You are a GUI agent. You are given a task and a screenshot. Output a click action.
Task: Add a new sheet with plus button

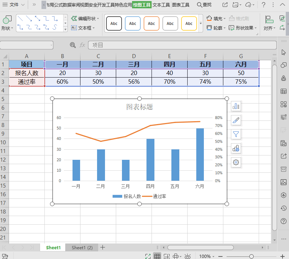(103, 247)
